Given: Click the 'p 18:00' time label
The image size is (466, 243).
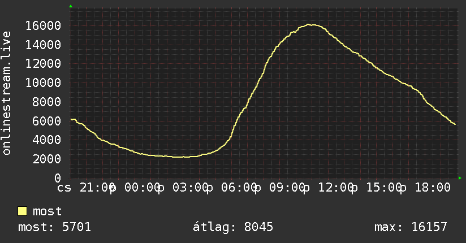Looking at the screenshot, I should [x=425, y=188].
